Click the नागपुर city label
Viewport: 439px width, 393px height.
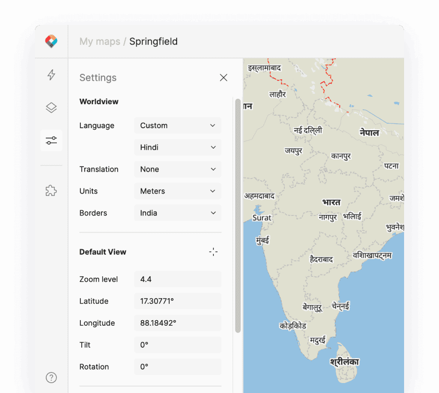coord(328,217)
